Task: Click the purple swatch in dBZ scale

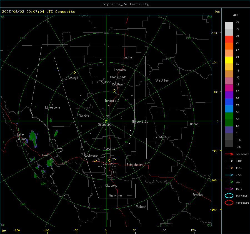Action: pos(229,95)
